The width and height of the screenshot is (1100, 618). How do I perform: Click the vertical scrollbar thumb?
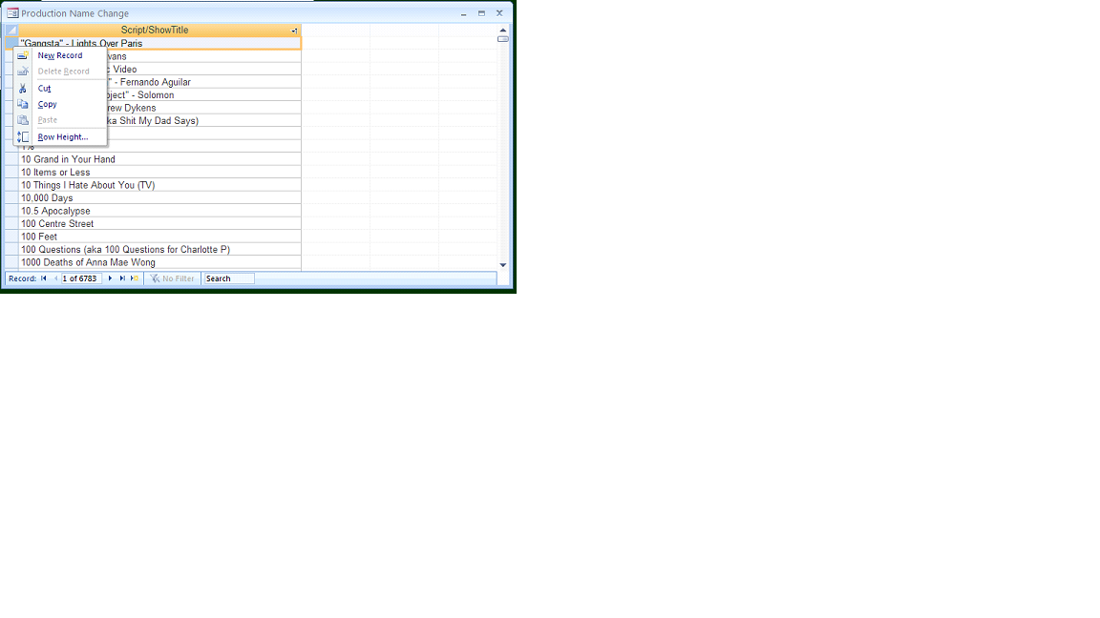coord(503,39)
